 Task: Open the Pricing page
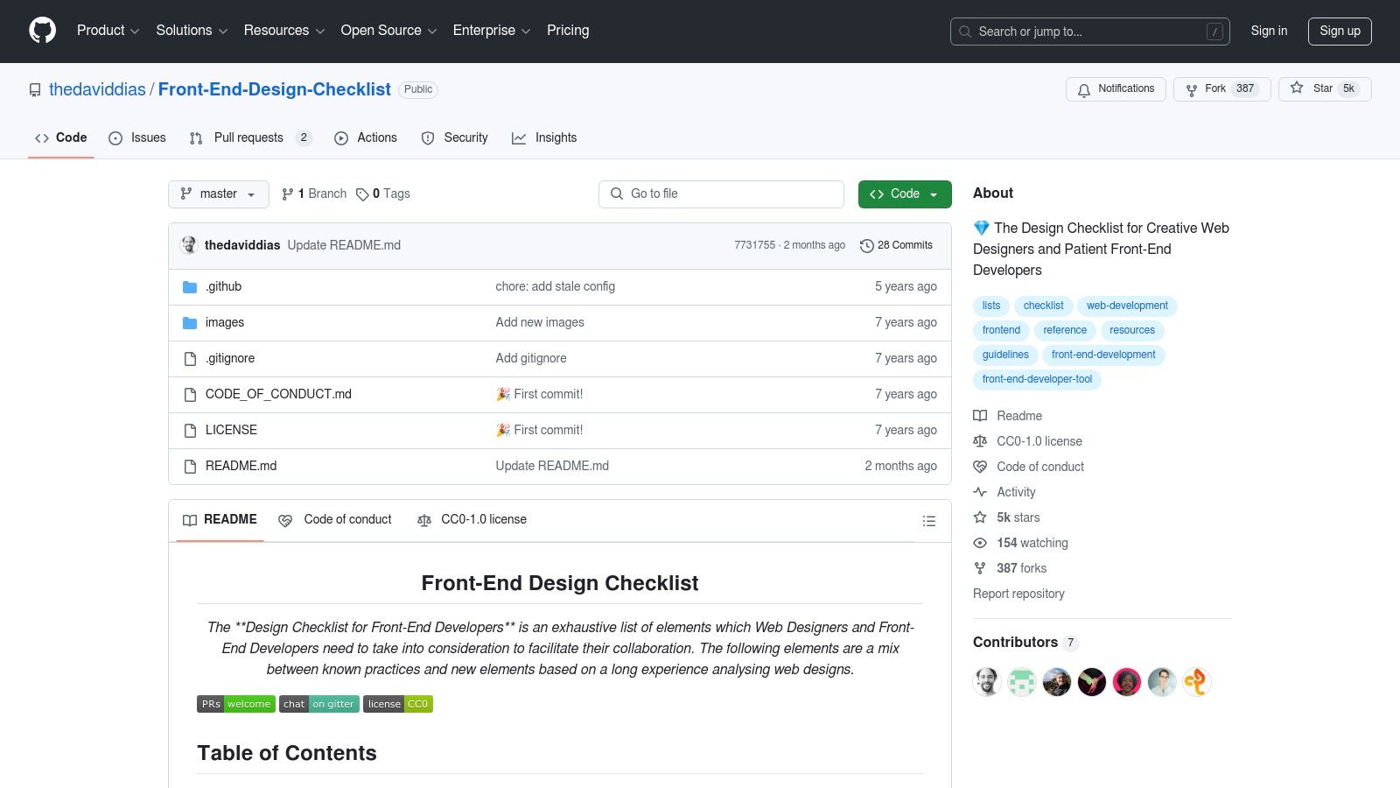pos(568,31)
